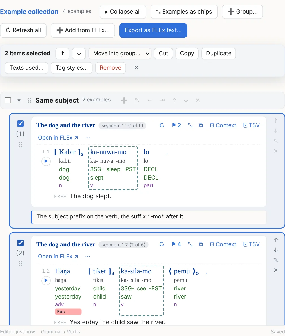
Task: Open flags for segment 1.1 (2)
Action: (176, 125)
